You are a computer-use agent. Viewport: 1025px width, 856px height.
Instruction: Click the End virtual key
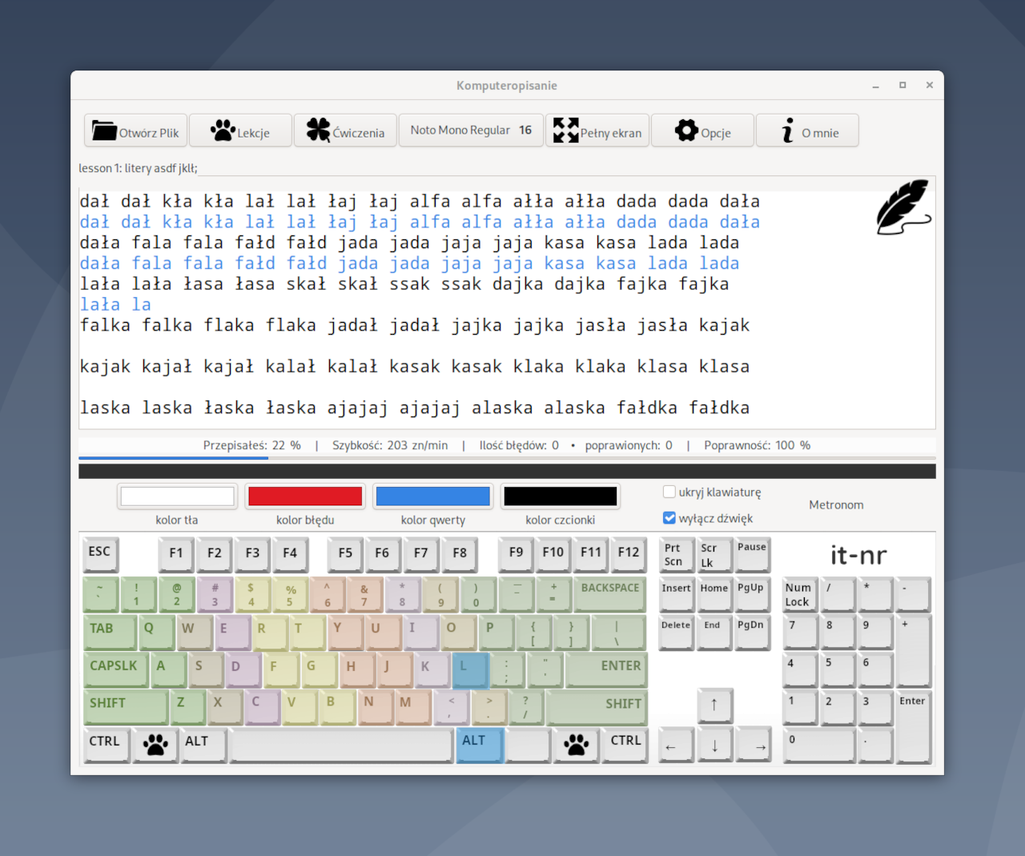pyautogui.click(x=714, y=633)
